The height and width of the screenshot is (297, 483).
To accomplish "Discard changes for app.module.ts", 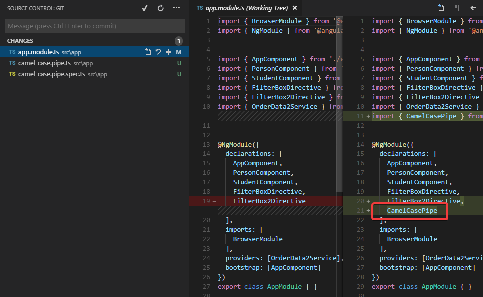I will (x=158, y=52).
